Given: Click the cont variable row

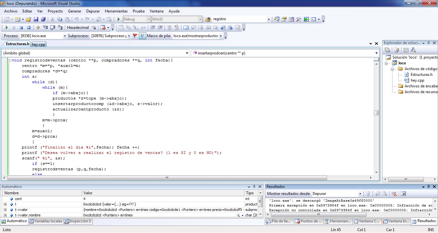Looking at the screenshot, I should click(x=130, y=199).
